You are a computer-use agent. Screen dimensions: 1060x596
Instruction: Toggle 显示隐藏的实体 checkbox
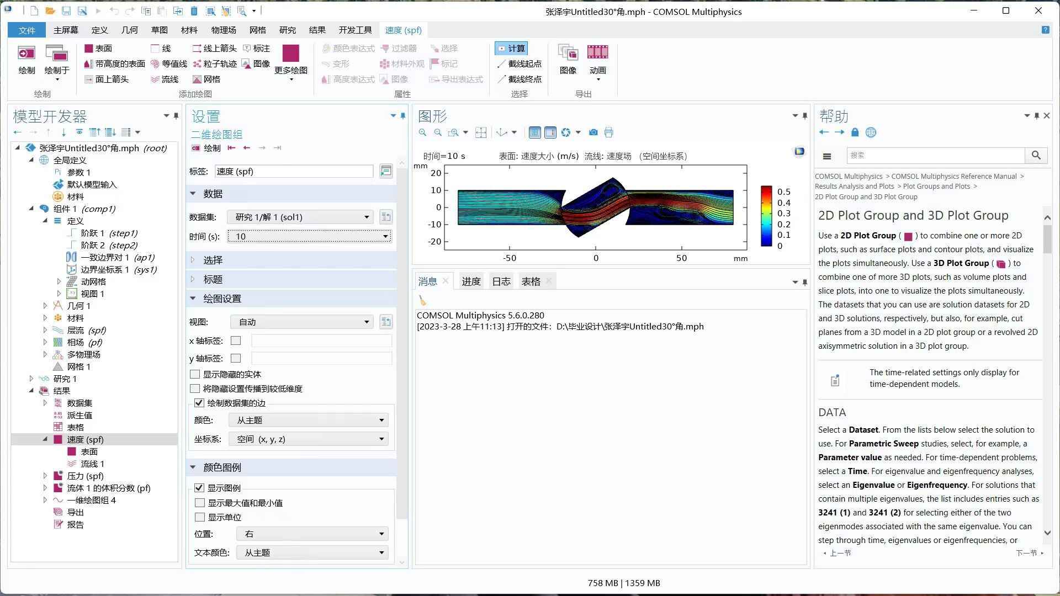(195, 374)
